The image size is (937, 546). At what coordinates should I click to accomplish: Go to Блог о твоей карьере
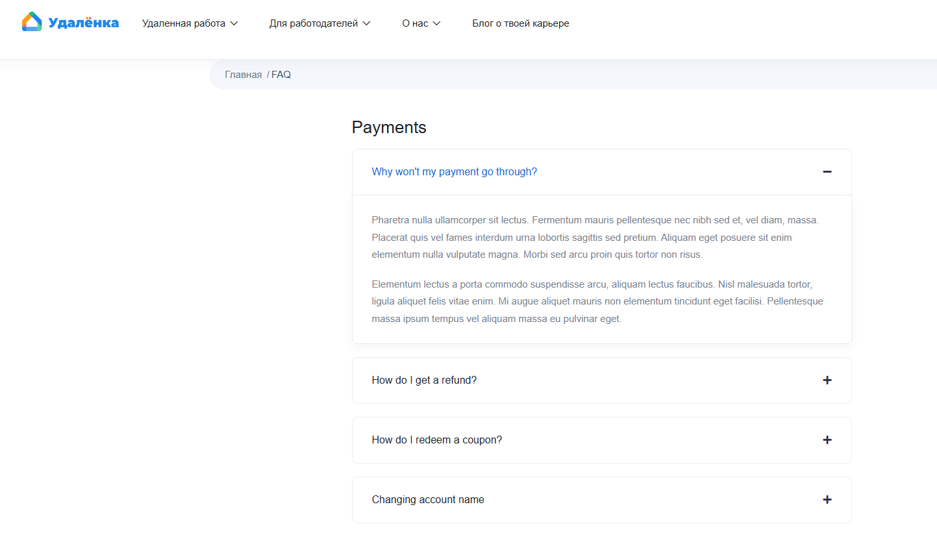tap(520, 23)
